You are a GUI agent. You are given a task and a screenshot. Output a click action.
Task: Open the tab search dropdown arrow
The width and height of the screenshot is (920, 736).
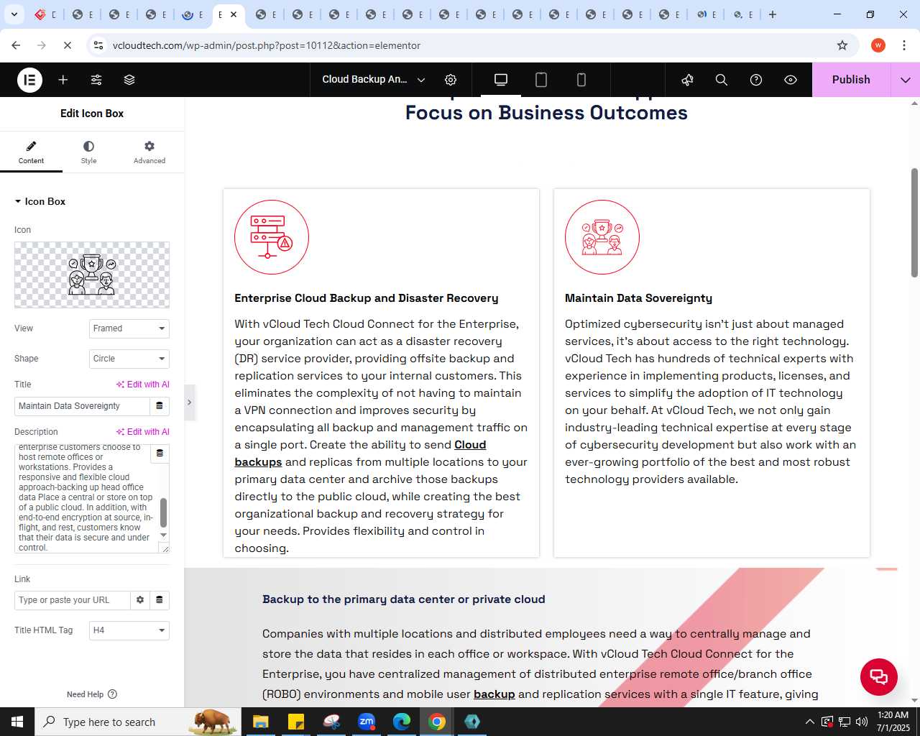click(x=14, y=14)
